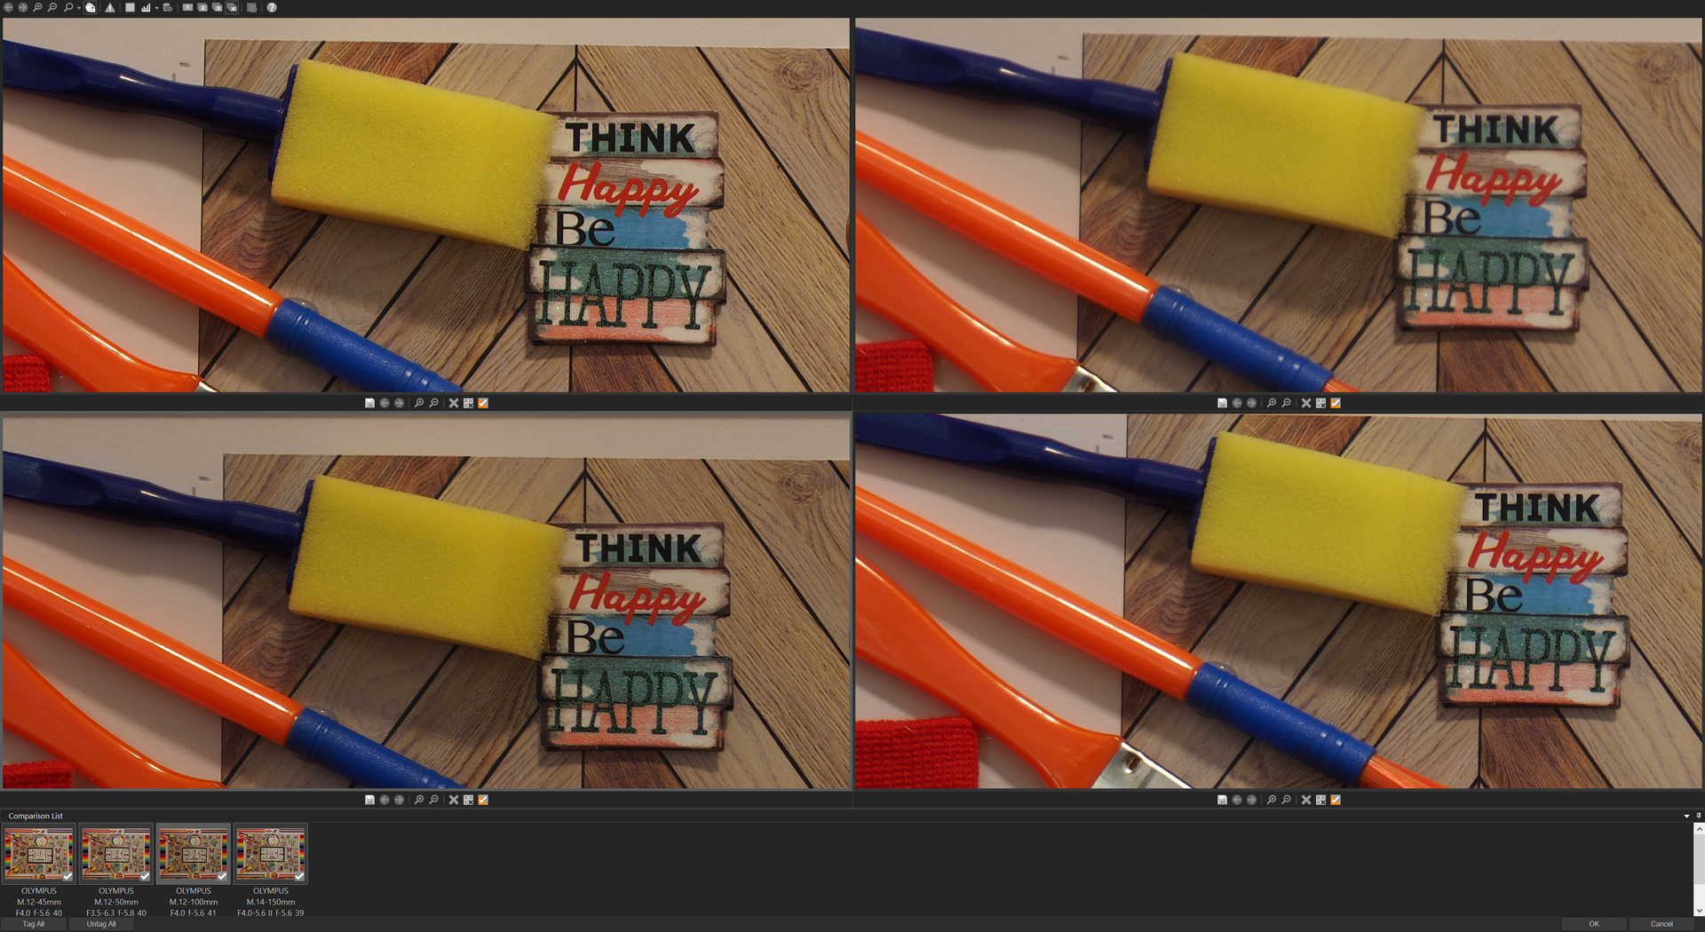The image size is (1705, 932).
Task: Toggle orange tag checkbox on top-left pane
Action: click(x=483, y=403)
